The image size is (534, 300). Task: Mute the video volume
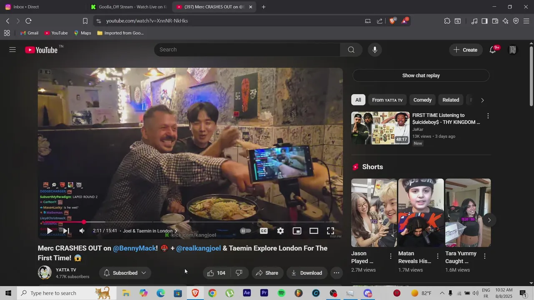pos(82,231)
